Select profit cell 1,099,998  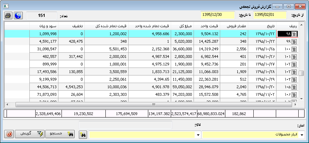(x=44, y=34)
